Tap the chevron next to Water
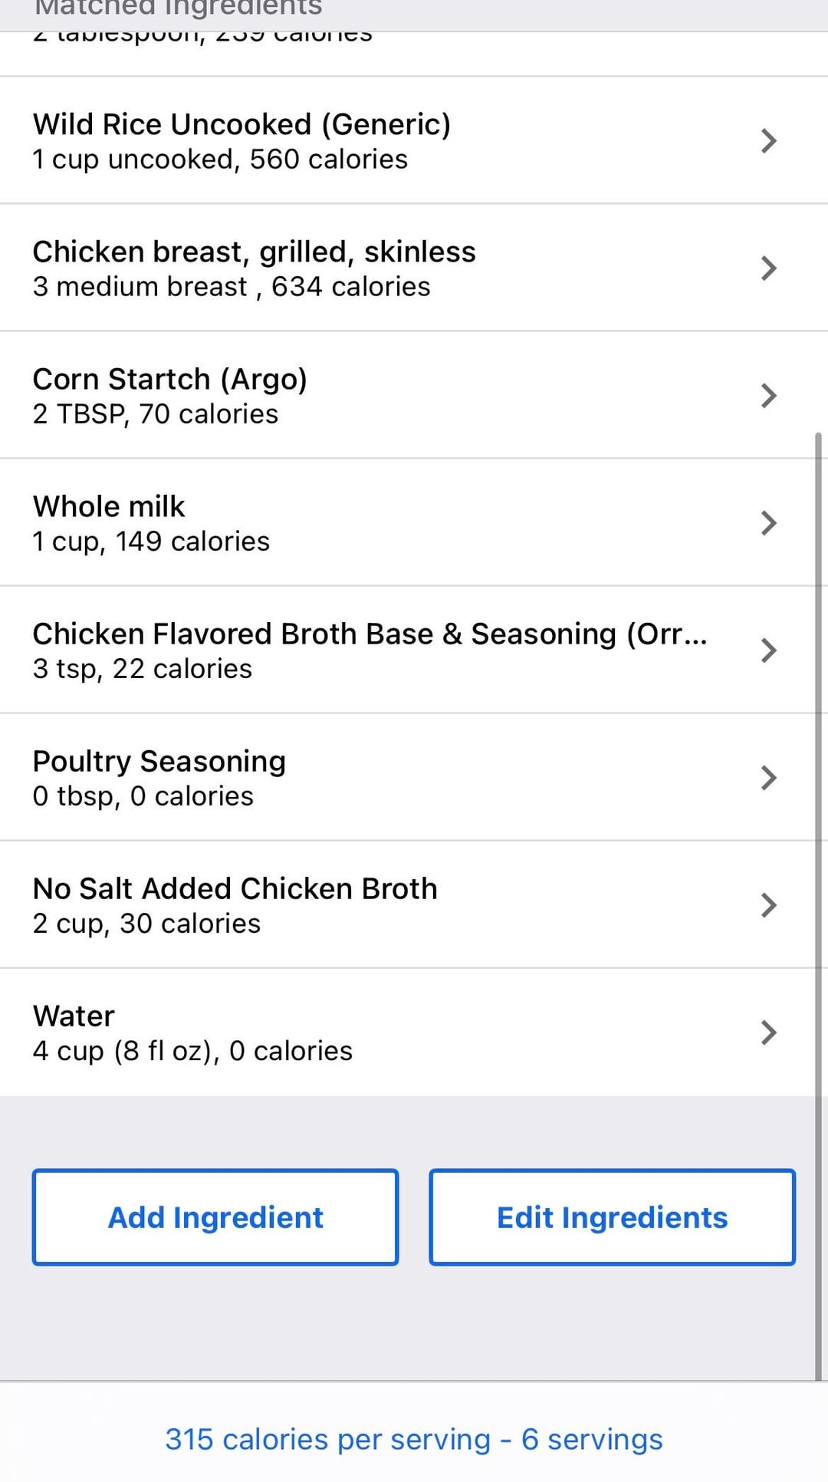 coord(768,1032)
